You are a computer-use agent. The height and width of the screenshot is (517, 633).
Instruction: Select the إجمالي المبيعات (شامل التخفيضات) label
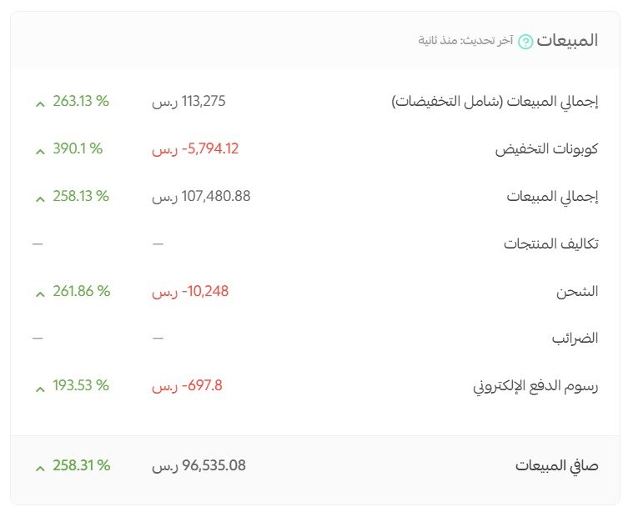495,103
